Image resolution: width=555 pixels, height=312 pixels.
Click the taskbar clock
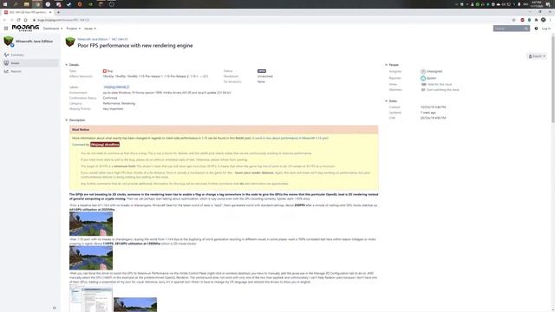(x=537, y=4)
